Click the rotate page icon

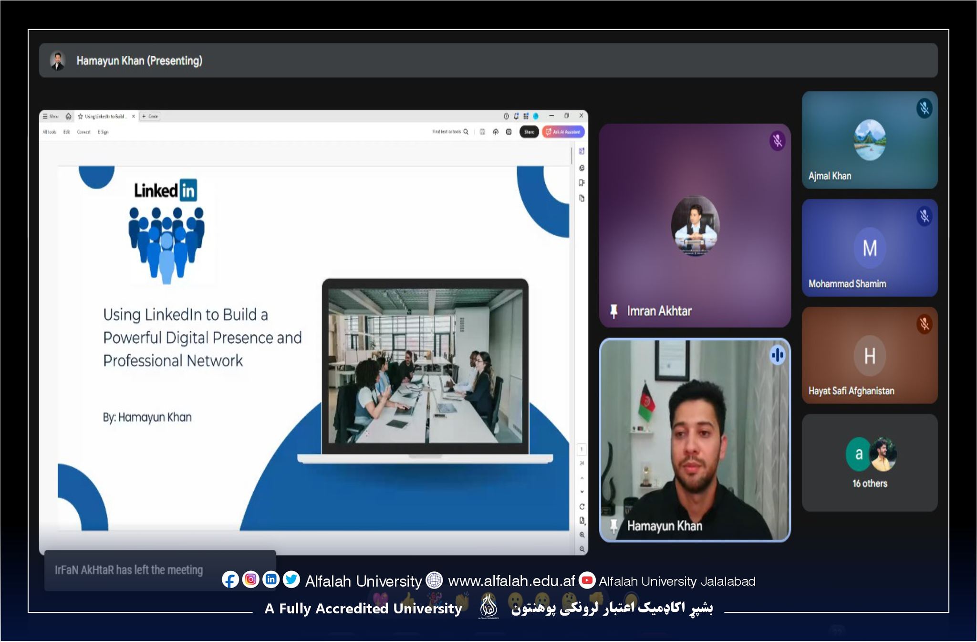click(x=582, y=506)
